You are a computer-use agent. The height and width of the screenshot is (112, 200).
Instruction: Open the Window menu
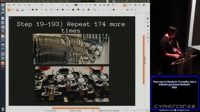(x=60, y=1)
